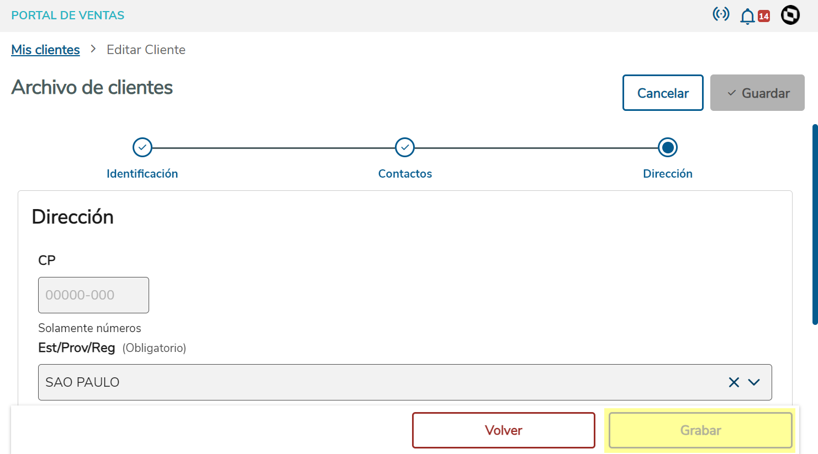Viewport: 818px width, 454px height.
Task: Switch to the Contactos step label
Action: pos(405,174)
